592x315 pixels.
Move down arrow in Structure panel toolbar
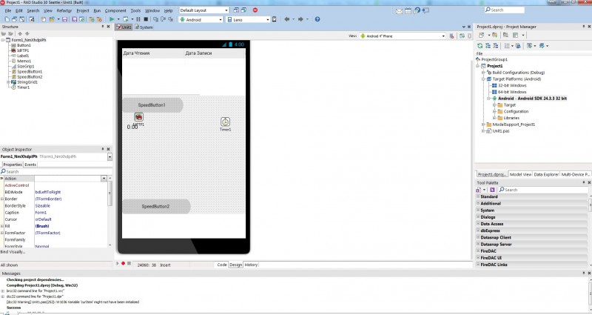click(x=27, y=33)
